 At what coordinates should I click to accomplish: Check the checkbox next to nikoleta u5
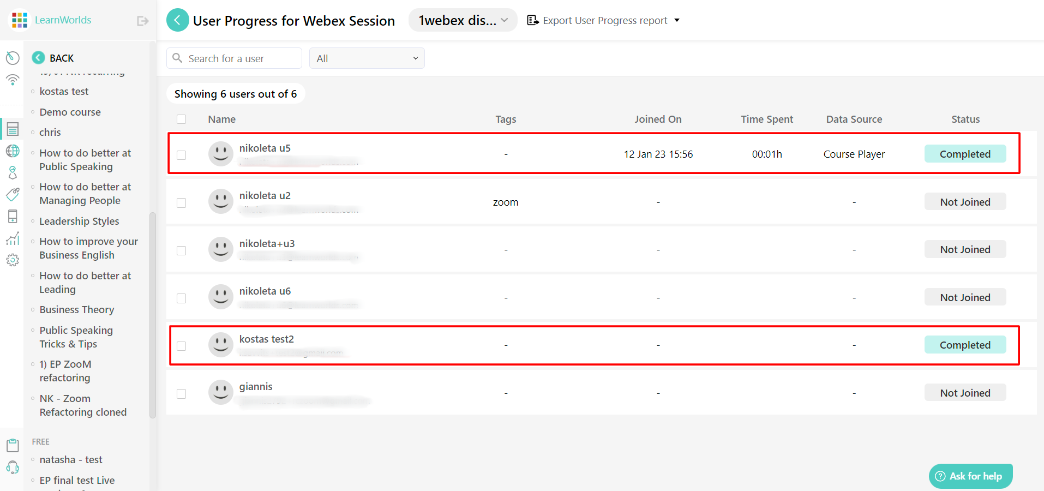(x=182, y=155)
